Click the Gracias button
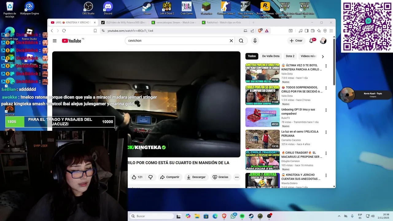The height and width of the screenshot is (221, 393). point(220,177)
